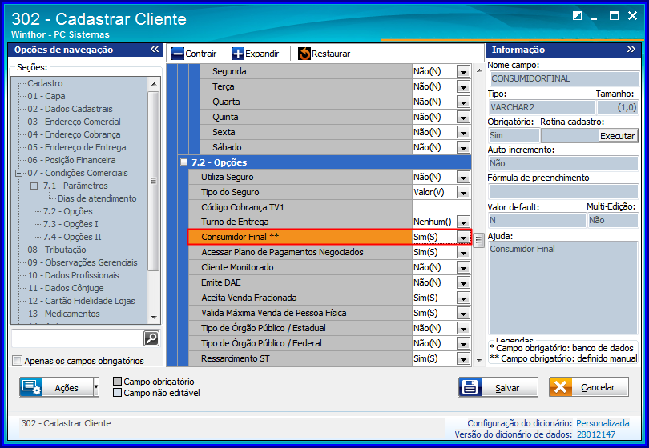Open the Utiliza Seguro dropdown
This screenshot has width=649, height=448.
[x=463, y=178]
